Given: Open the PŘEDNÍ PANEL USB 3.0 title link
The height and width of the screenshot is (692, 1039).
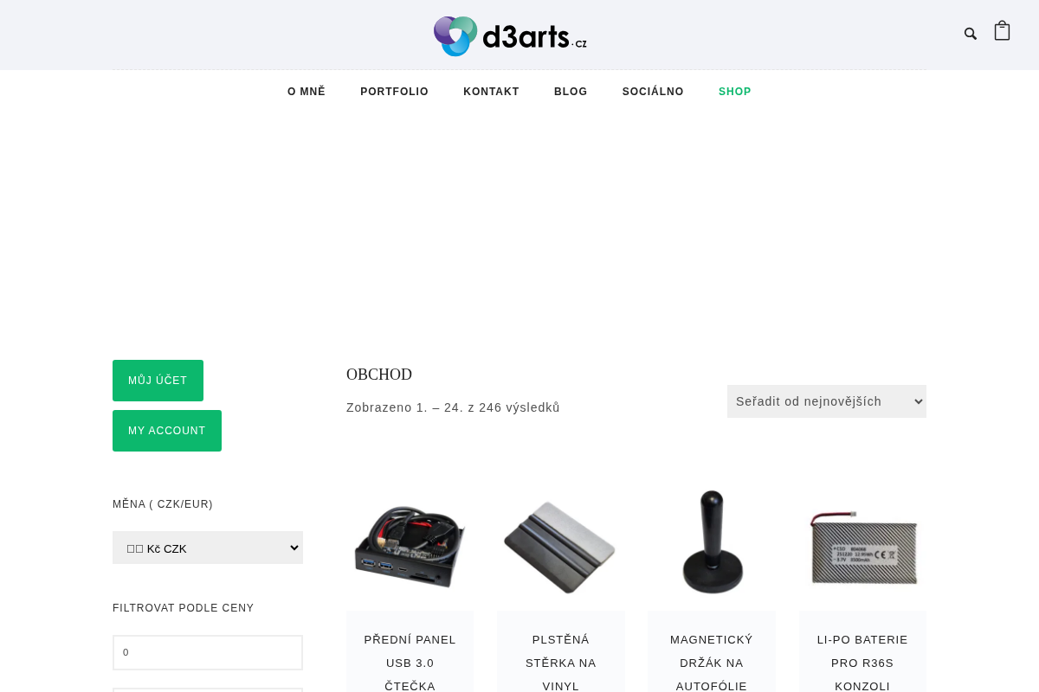Looking at the screenshot, I should coord(410,663).
